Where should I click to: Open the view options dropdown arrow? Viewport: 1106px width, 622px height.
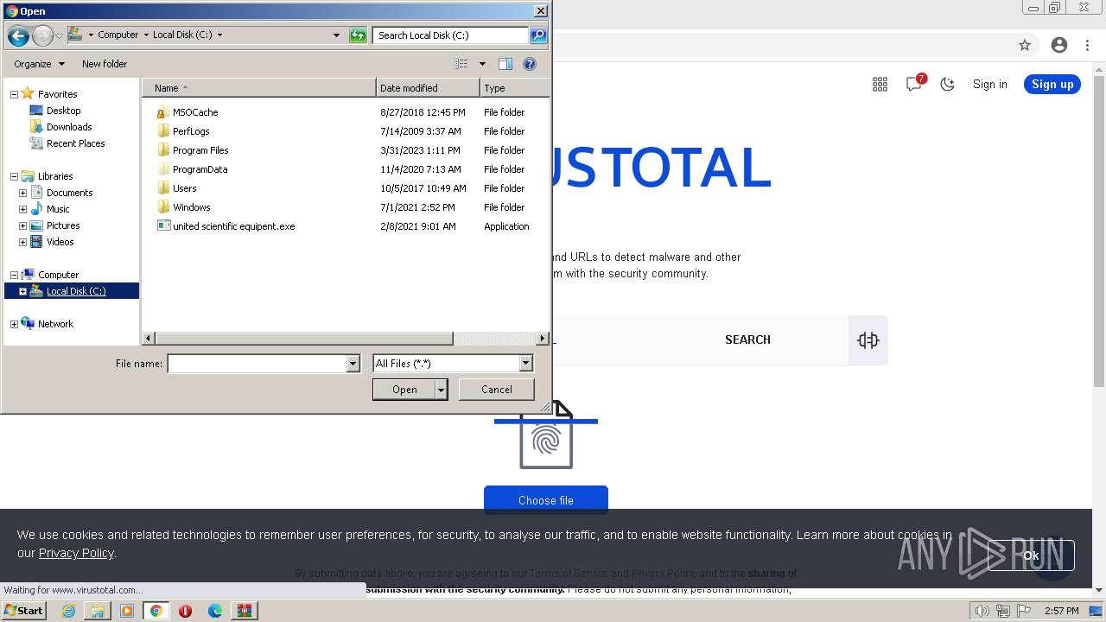point(482,64)
